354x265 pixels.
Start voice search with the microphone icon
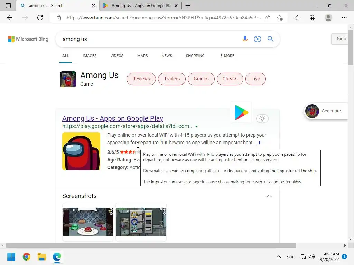point(245,39)
